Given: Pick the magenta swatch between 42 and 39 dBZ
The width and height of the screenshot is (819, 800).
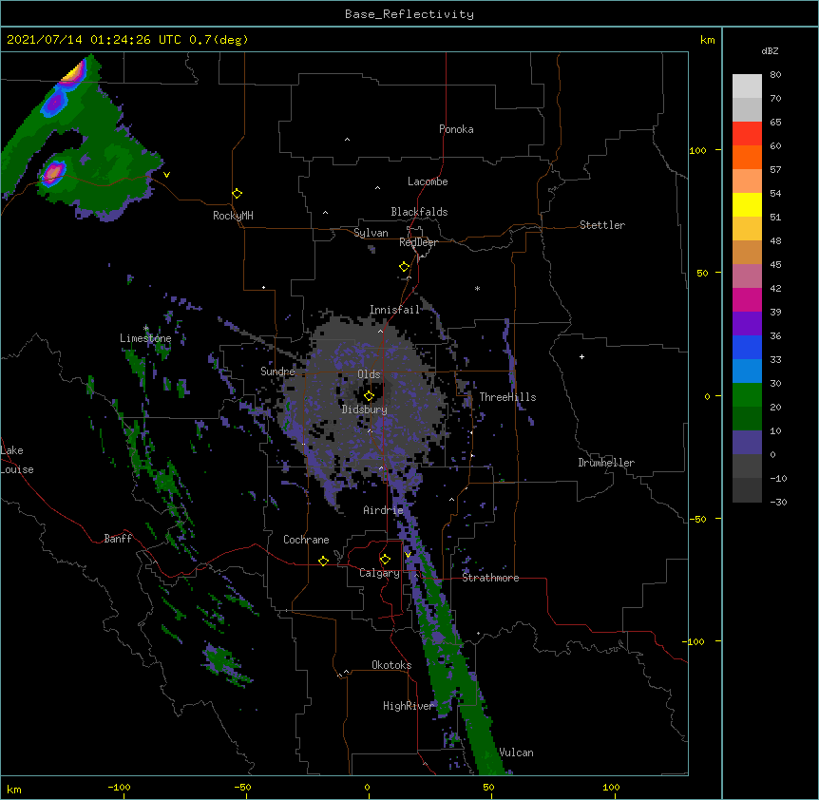Looking at the screenshot, I should (x=747, y=299).
